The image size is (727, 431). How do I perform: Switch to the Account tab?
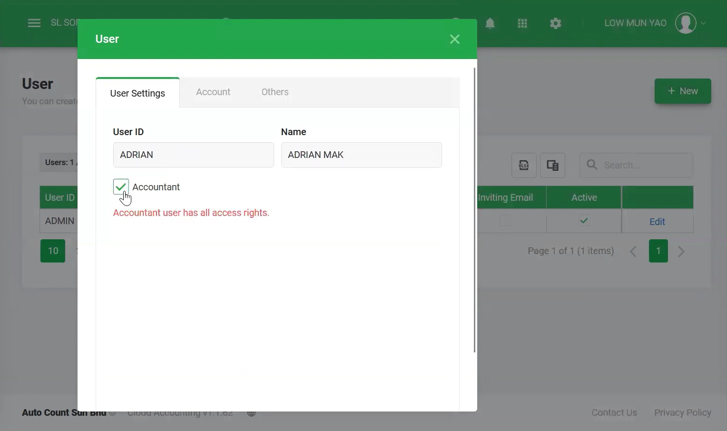point(213,92)
